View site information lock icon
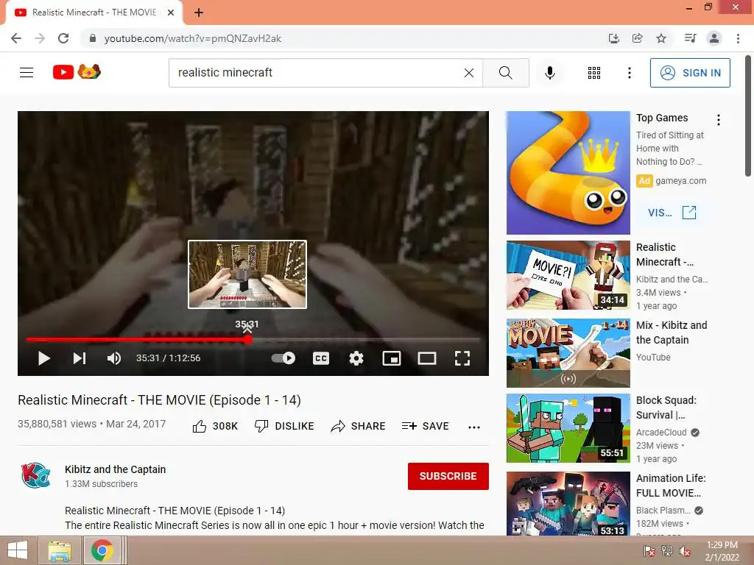 [93, 38]
